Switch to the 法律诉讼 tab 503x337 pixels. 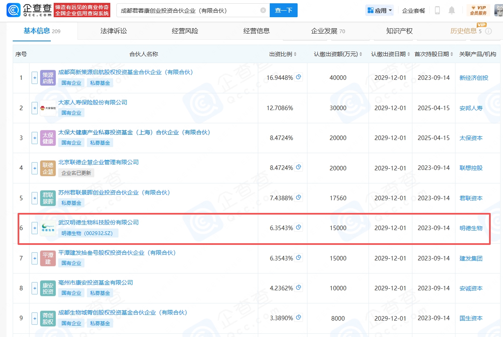coord(114,31)
